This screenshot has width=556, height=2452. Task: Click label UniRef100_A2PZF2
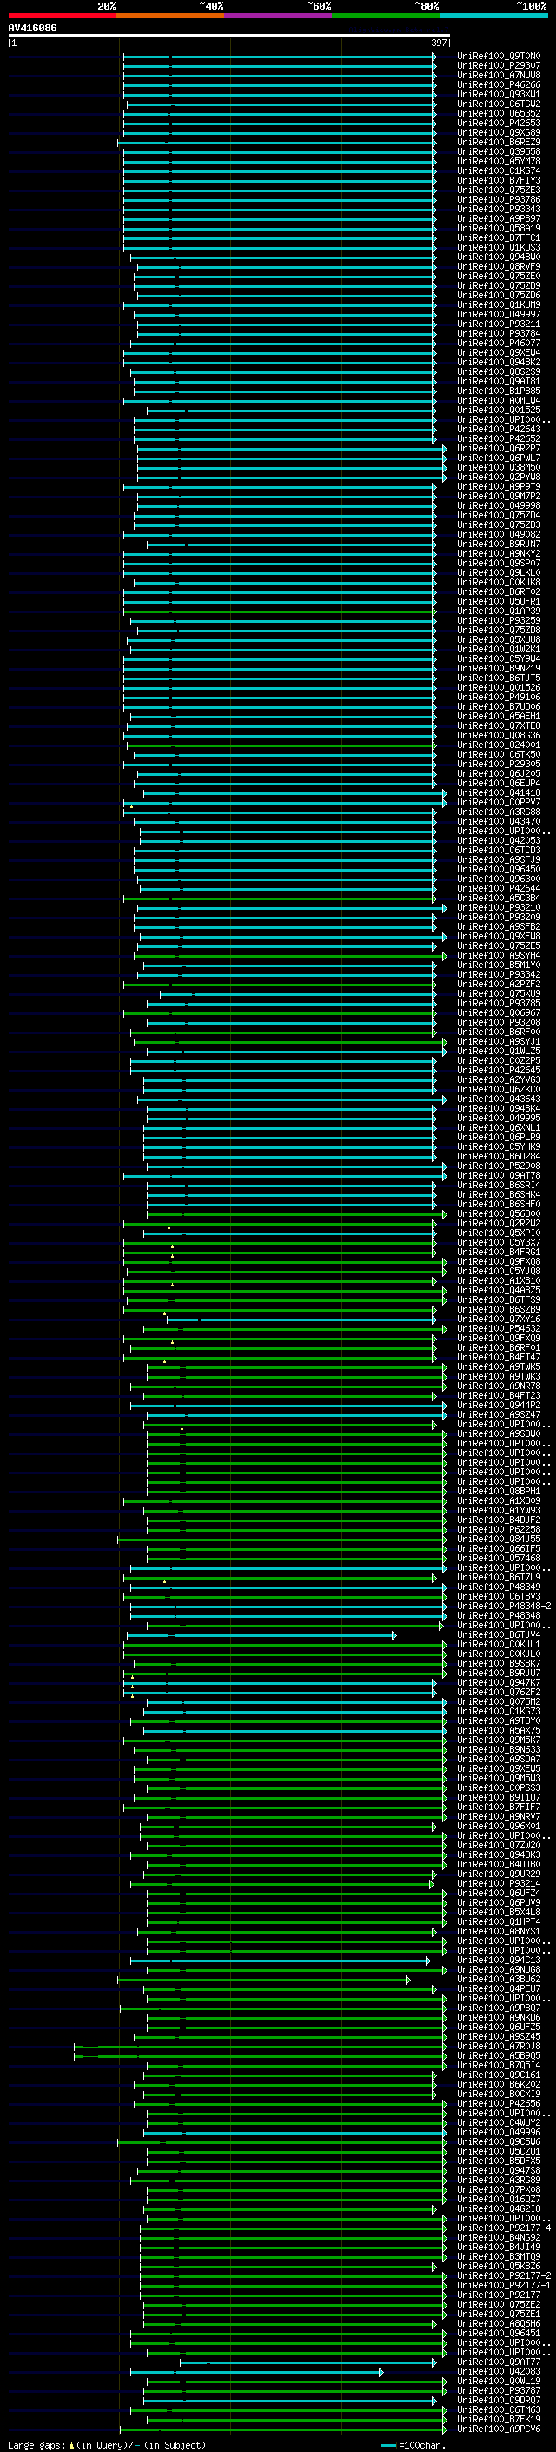499,985
